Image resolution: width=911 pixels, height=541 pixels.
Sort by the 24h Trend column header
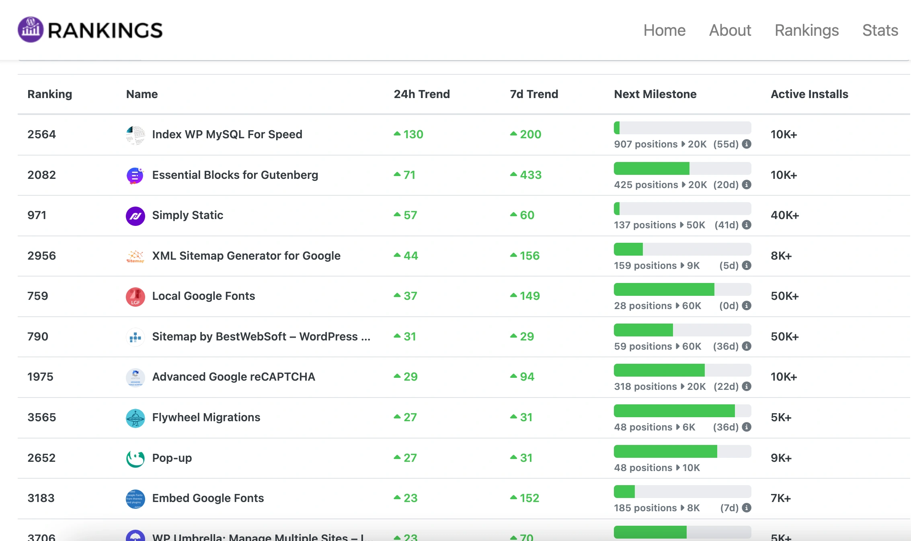click(421, 94)
